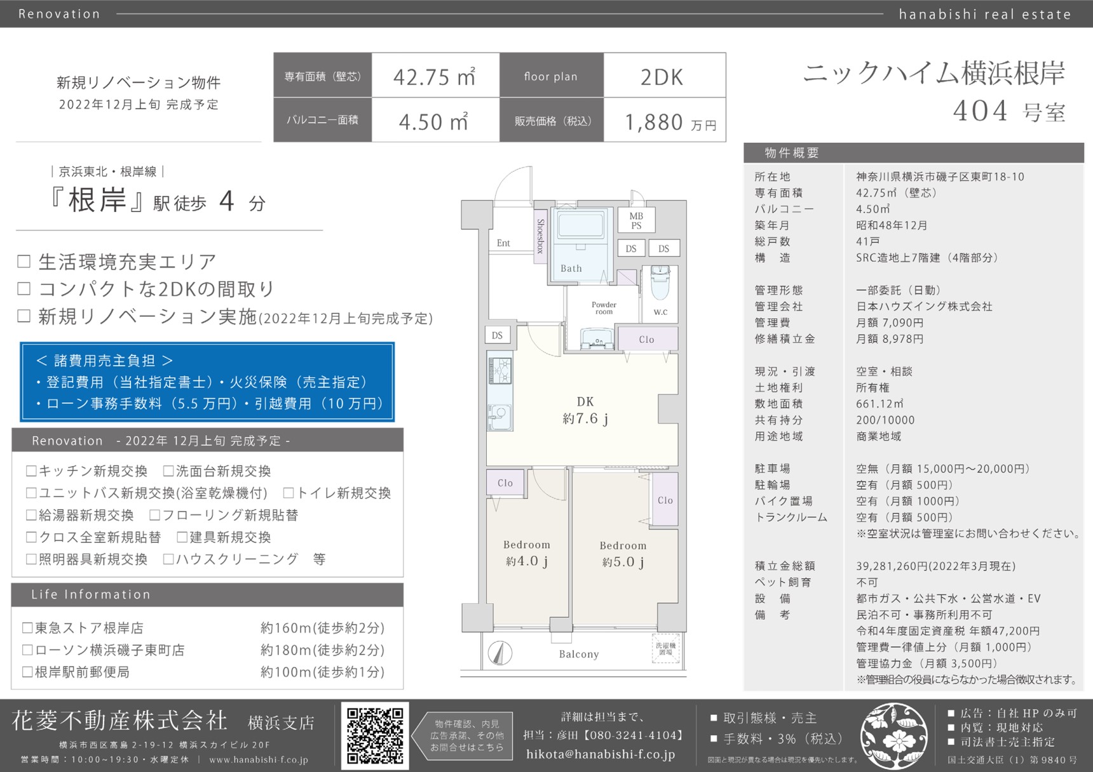Image resolution: width=1093 pixels, height=772 pixels.
Task: Tick the ハウスクリーニング checkbox
Action: [168, 559]
